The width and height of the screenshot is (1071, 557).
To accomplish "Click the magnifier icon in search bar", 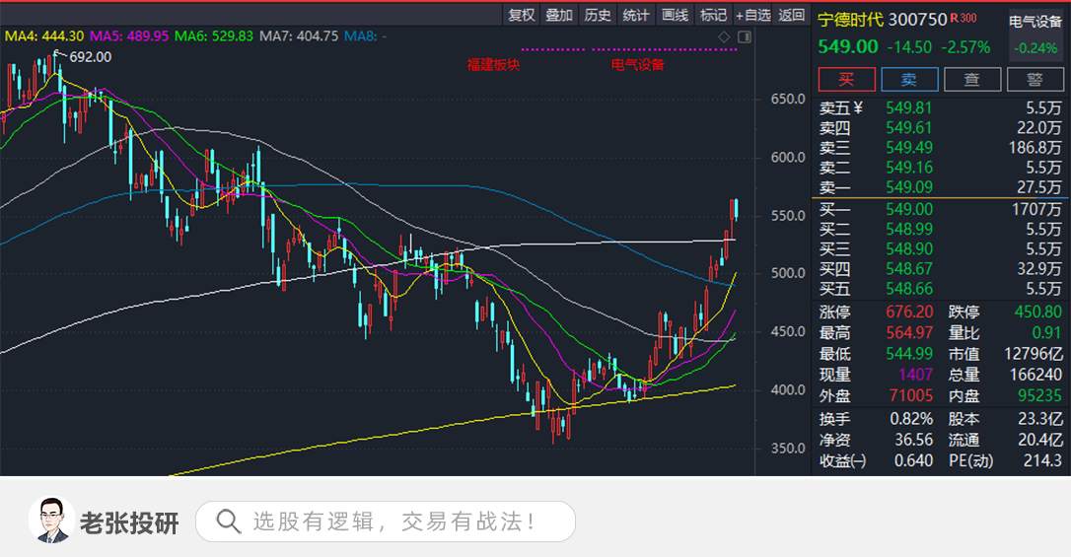I will (x=228, y=522).
